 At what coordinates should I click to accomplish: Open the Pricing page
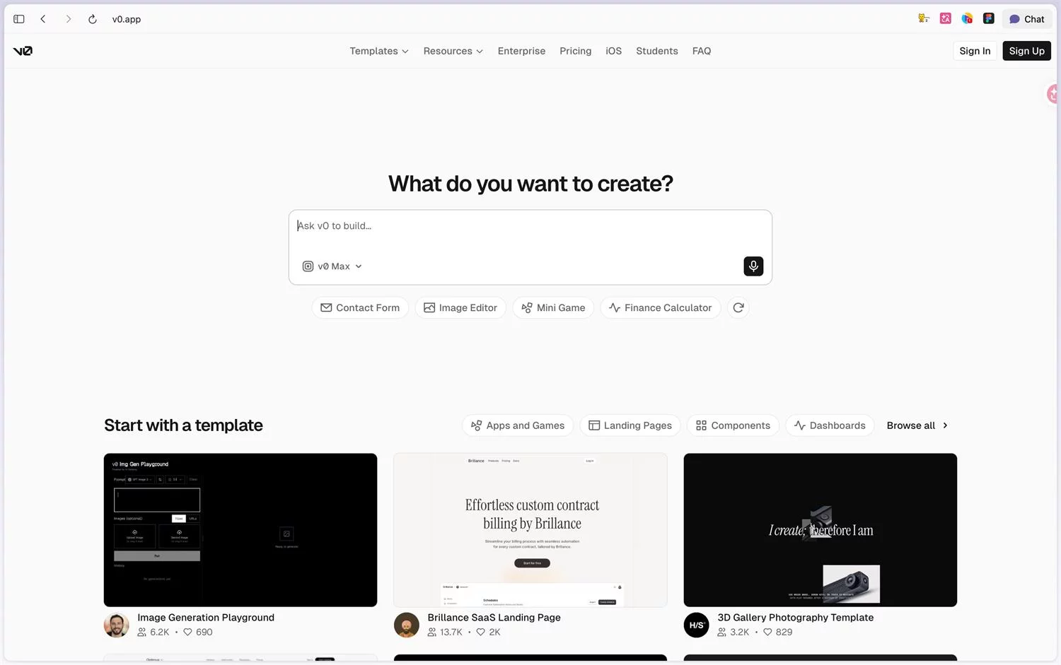(x=575, y=51)
